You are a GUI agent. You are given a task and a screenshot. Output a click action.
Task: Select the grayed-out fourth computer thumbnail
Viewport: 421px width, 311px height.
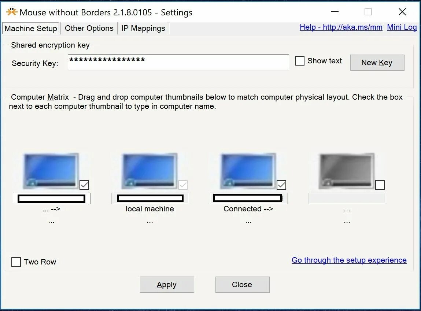click(x=346, y=170)
